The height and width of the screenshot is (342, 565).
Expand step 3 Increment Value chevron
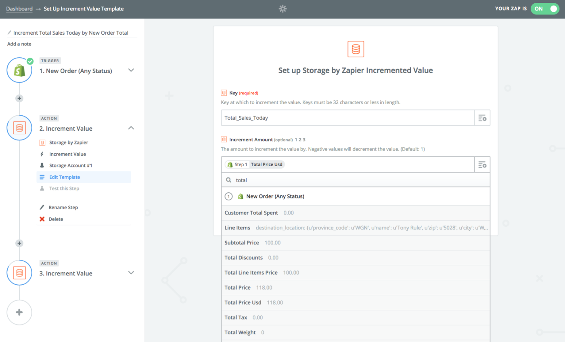click(x=131, y=273)
